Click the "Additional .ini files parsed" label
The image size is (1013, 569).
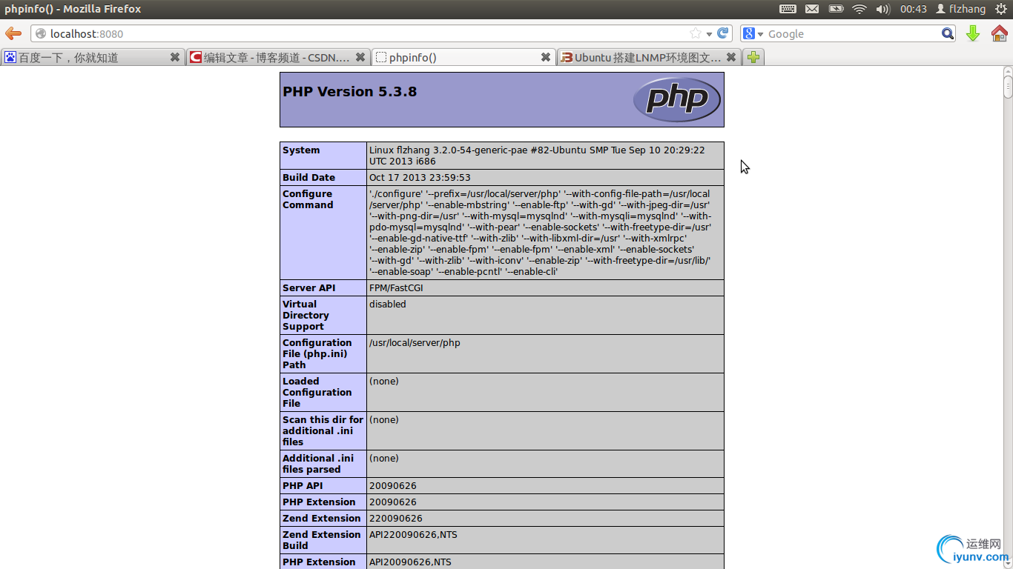[318, 464]
